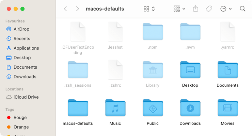Click the Tags toolbar icon
This screenshot has width=252, height=136.
coord(209,9)
